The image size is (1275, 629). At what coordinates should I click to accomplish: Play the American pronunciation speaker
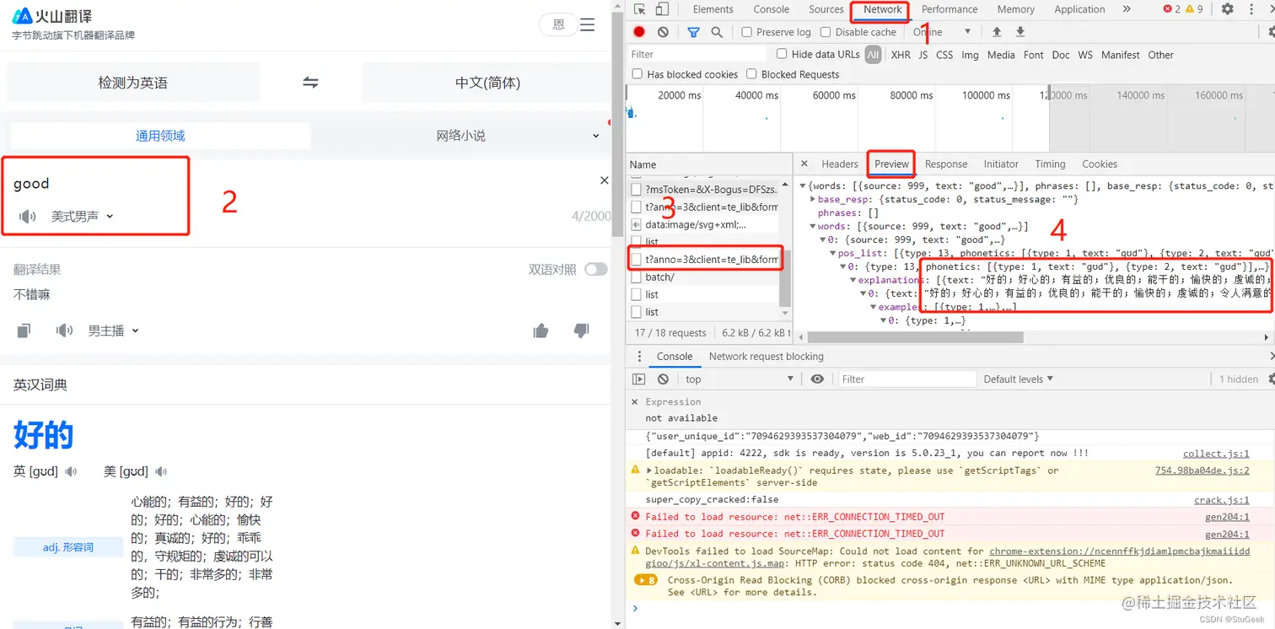[161, 471]
